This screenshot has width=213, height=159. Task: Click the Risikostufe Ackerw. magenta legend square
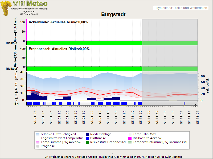pos(130,138)
